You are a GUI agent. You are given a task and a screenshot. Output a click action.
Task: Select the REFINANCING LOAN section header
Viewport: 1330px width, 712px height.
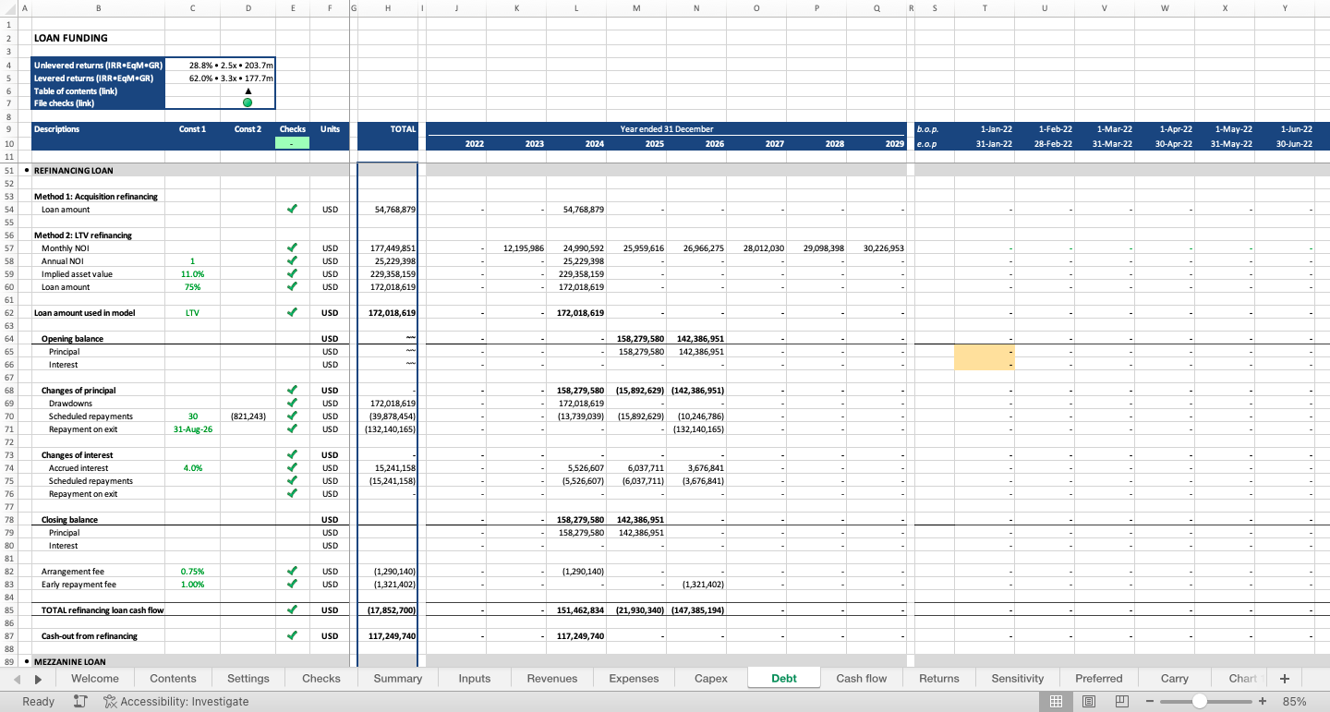click(x=74, y=171)
